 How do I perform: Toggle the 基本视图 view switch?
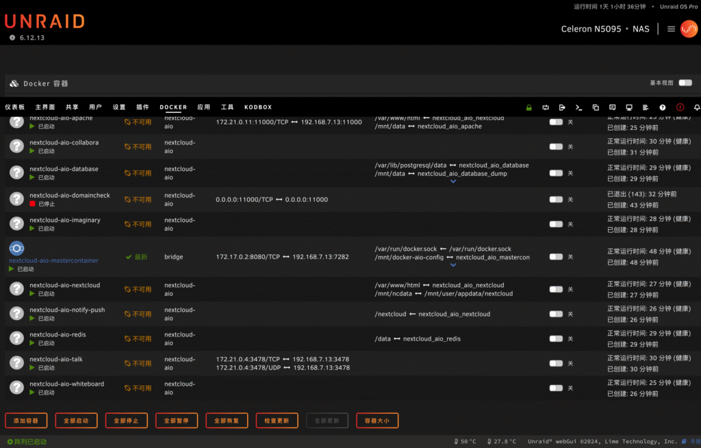685,83
